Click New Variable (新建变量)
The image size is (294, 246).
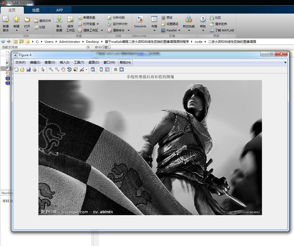(x=87, y=18)
